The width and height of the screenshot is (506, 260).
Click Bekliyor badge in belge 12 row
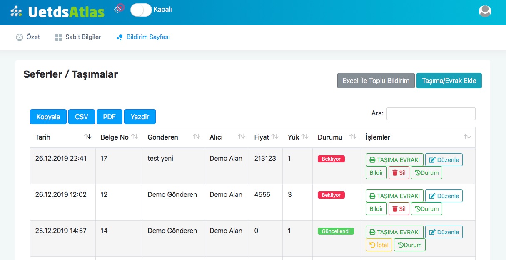331,195
